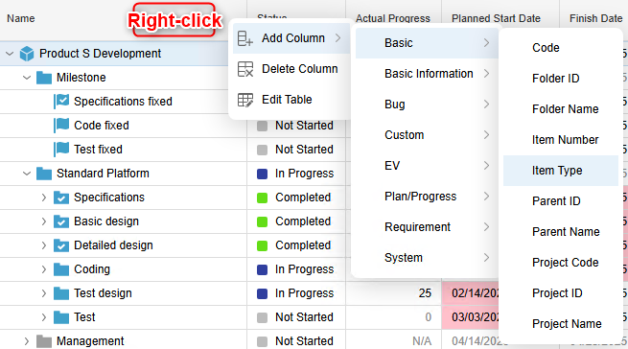Click the Planned Start Date column header
This screenshot has width=628, height=349.
click(x=496, y=18)
